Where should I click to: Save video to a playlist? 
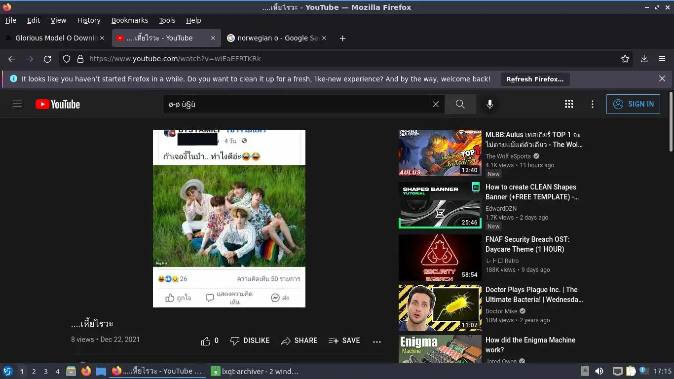coord(344,341)
